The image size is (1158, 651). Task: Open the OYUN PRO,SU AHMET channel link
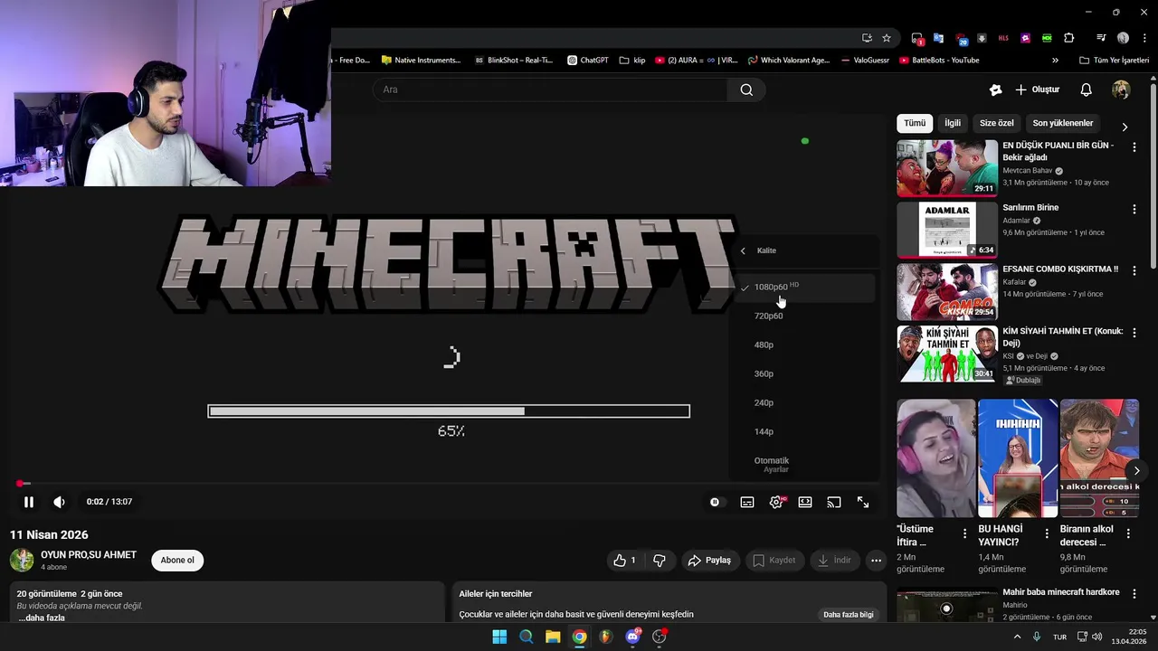(x=89, y=555)
